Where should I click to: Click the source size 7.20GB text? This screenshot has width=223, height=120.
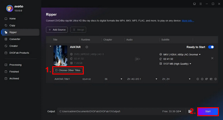(78, 63)
